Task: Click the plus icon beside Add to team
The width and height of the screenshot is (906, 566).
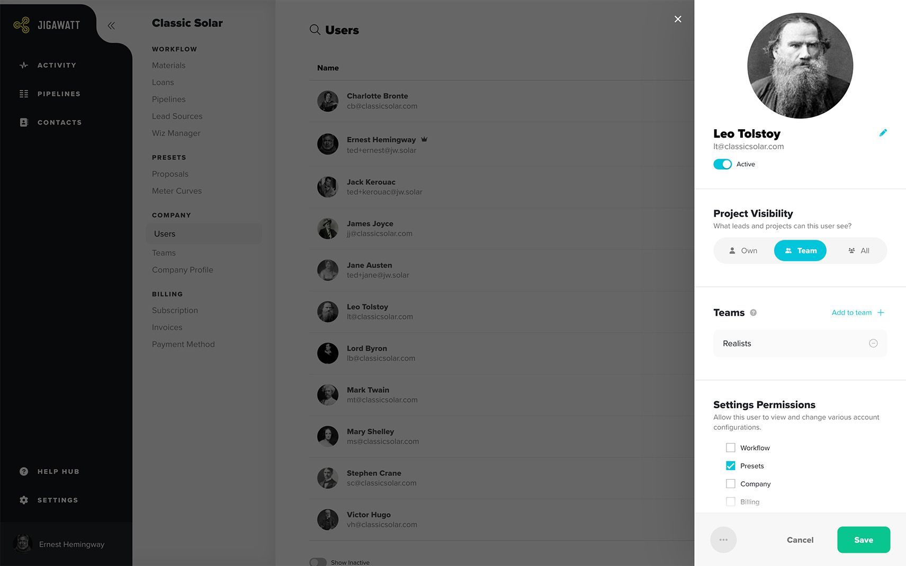Action: click(881, 312)
